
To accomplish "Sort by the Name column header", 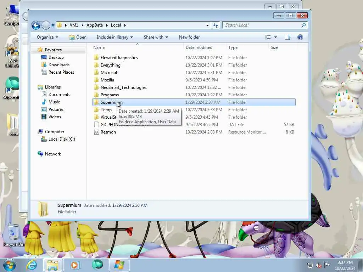I will pyautogui.click(x=138, y=47).
